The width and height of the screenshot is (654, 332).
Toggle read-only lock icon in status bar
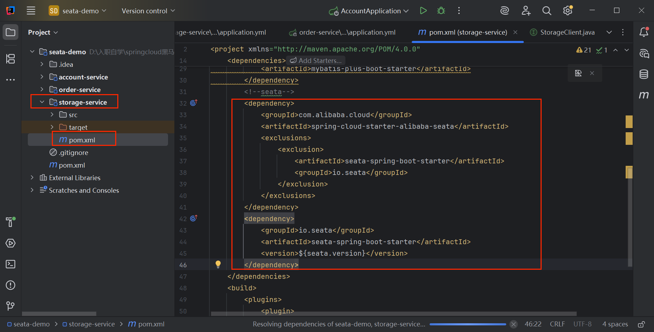pyautogui.click(x=641, y=324)
